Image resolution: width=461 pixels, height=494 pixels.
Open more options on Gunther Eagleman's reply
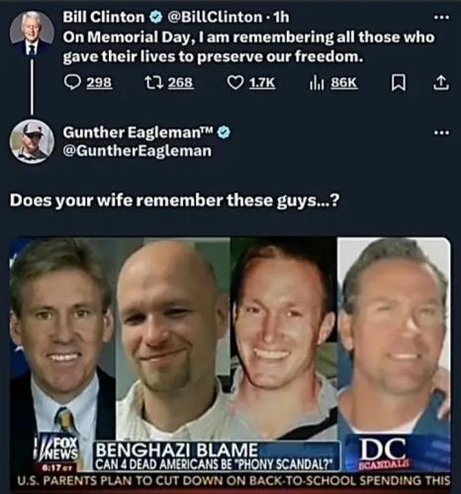click(441, 133)
